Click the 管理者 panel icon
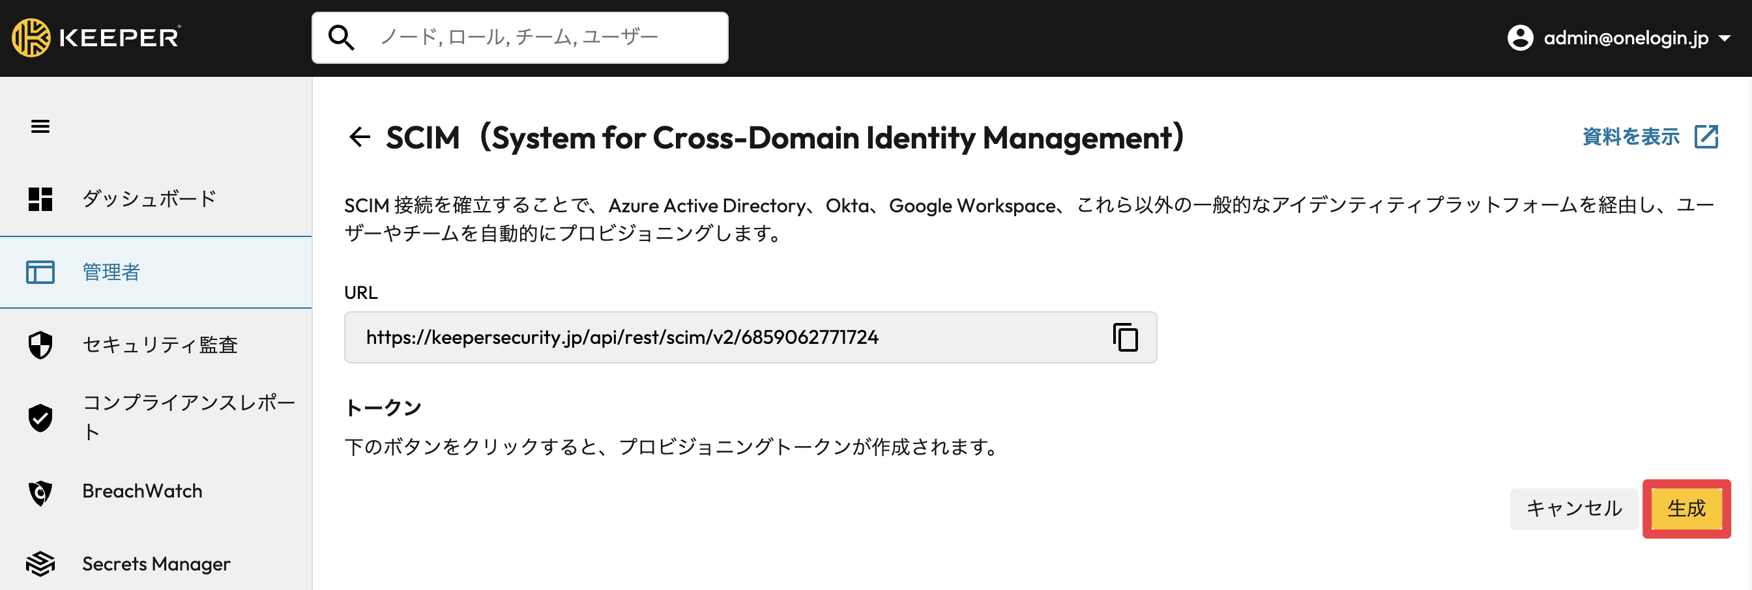Screen dimensions: 1752x590 pyautogui.click(x=40, y=273)
